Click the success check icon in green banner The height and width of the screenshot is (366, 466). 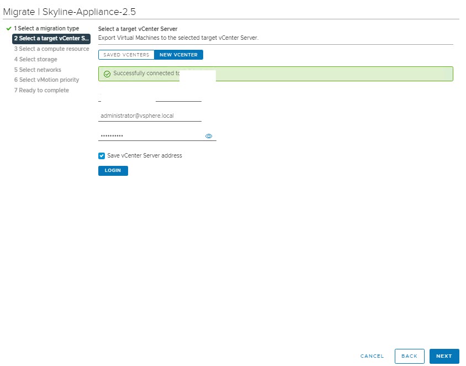click(x=107, y=74)
